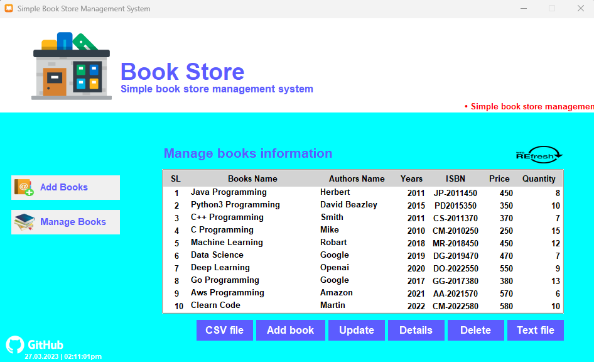
Task: Click the Manage books information heading
Action: point(248,153)
